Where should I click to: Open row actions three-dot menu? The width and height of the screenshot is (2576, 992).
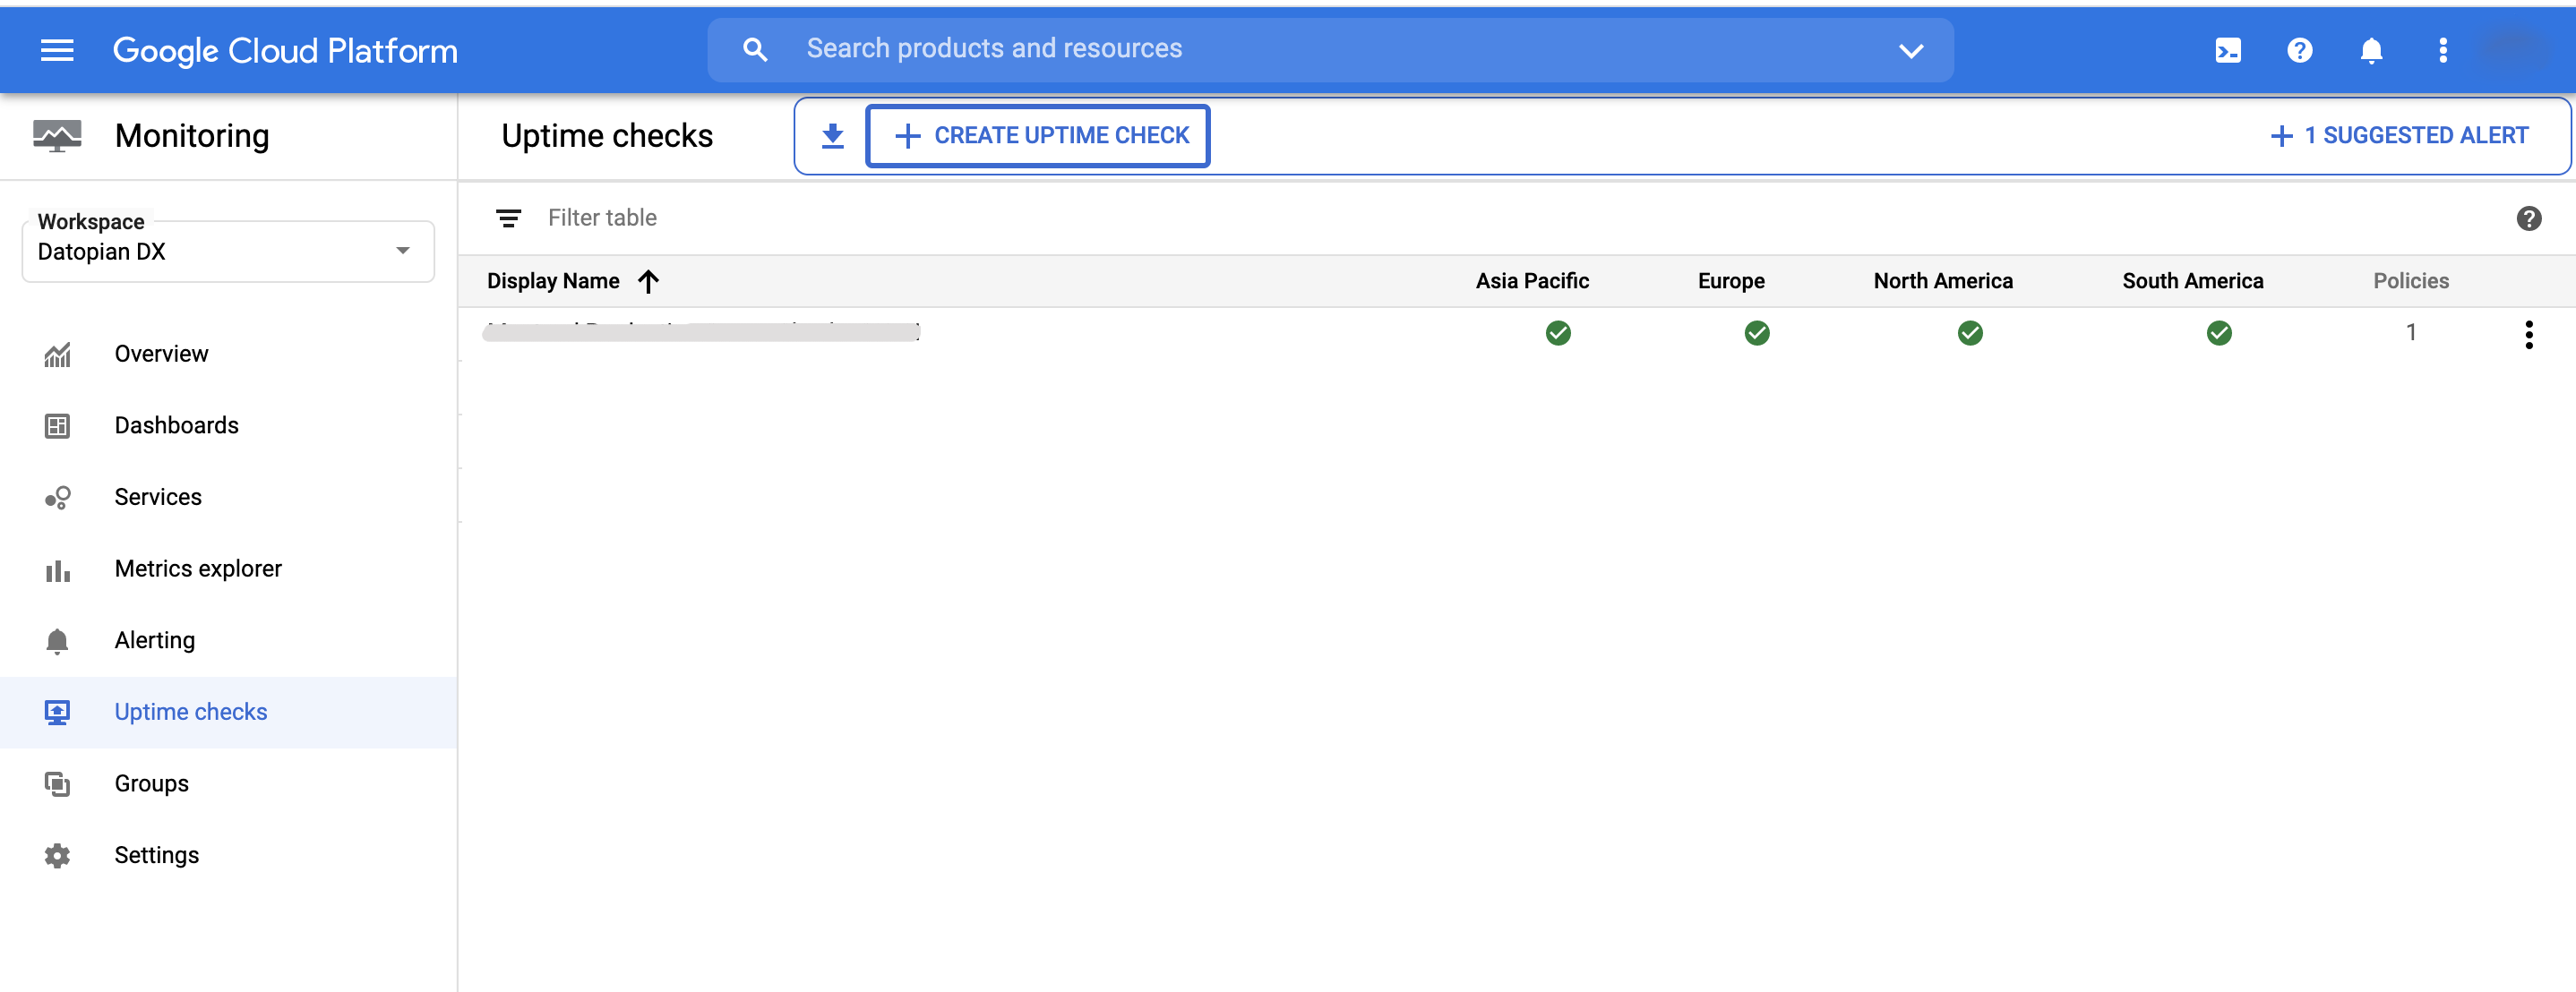pos(2528,334)
